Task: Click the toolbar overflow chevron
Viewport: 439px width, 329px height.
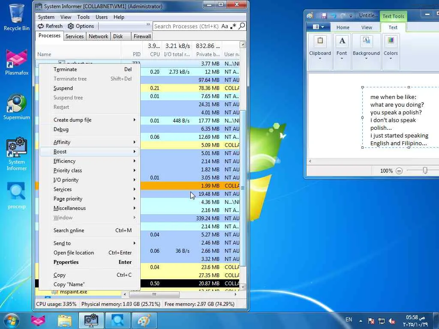Action: 148,24
